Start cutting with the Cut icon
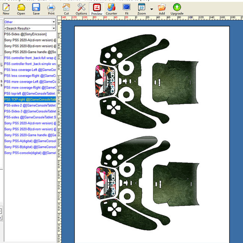This screenshot has width=243, height=243. 66,7
